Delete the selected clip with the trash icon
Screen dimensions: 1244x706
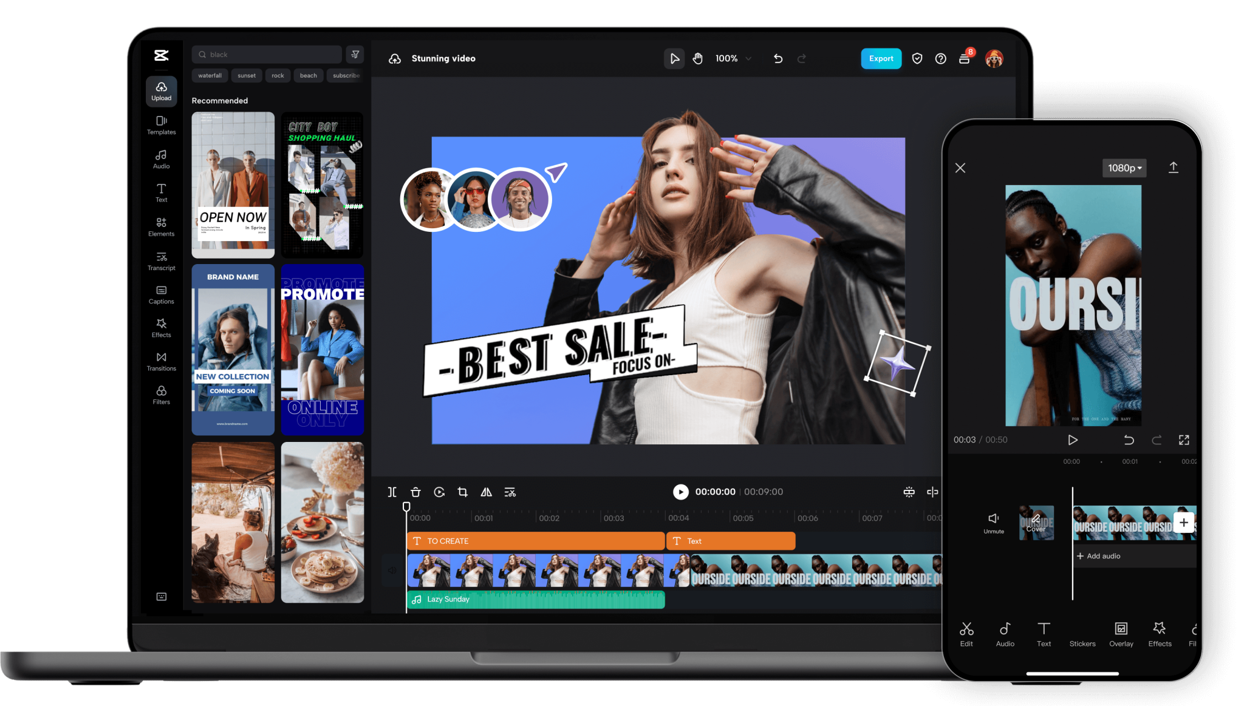point(415,492)
